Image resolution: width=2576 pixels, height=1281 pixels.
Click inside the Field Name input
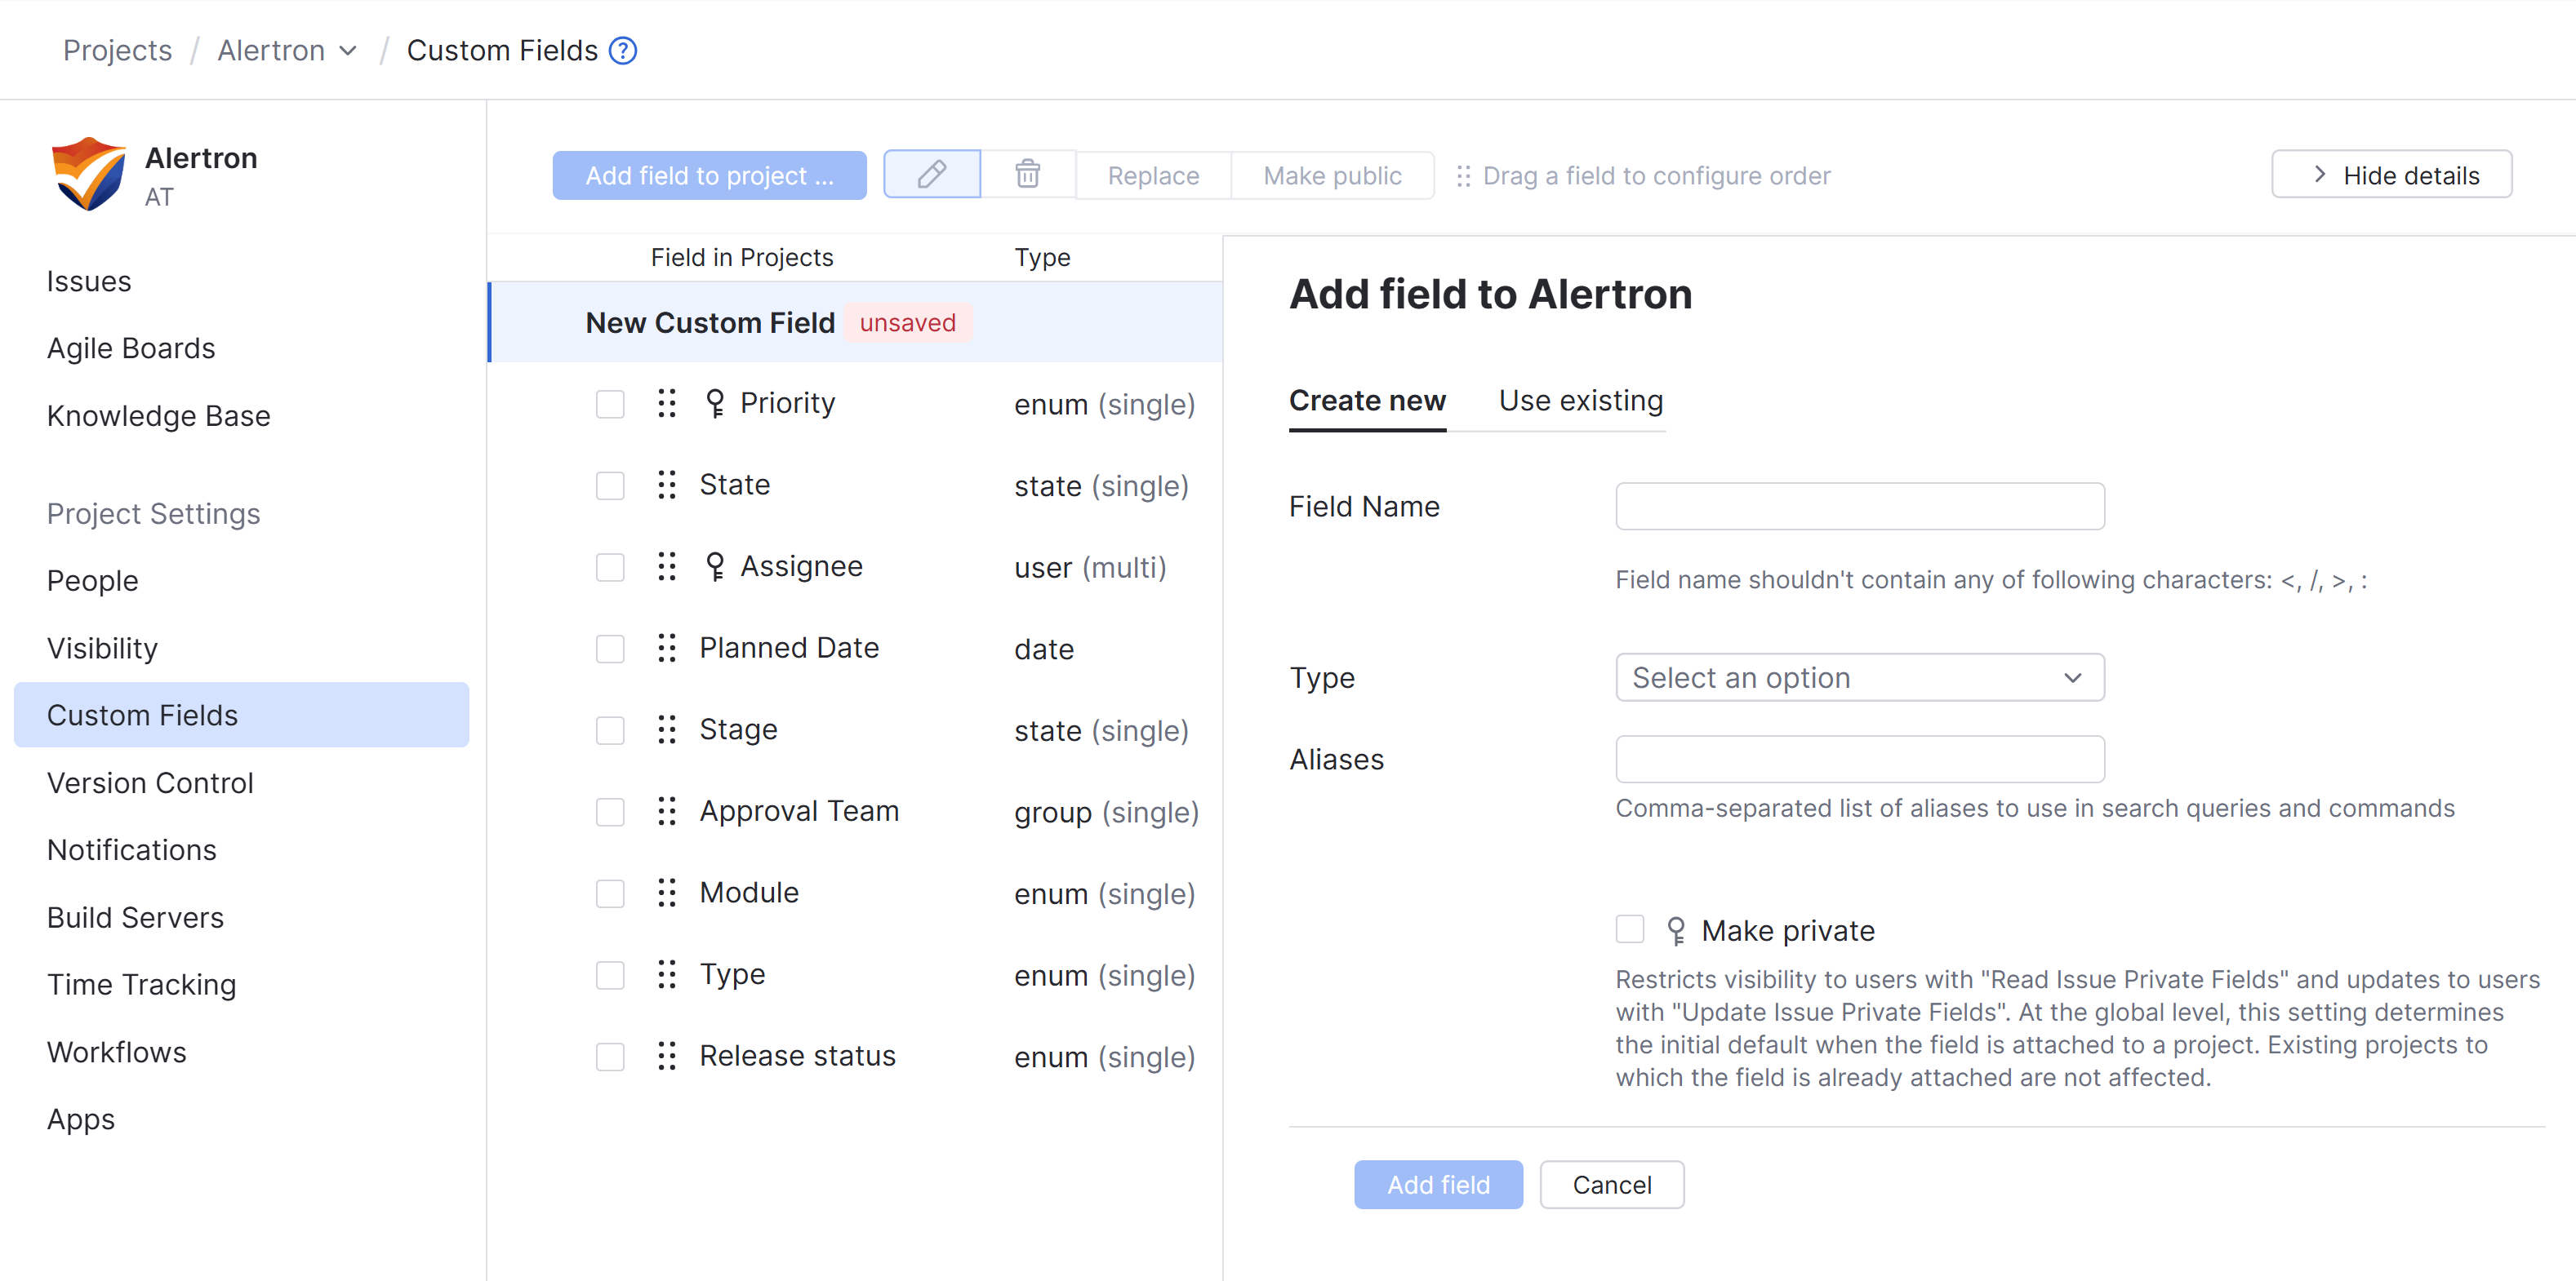click(x=1859, y=506)
